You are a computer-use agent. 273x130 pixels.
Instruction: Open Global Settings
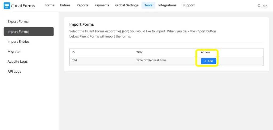[127, 5]
